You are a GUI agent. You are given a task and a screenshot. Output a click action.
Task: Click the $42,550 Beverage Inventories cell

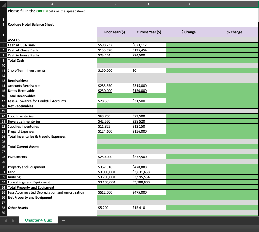click(114, 121)
